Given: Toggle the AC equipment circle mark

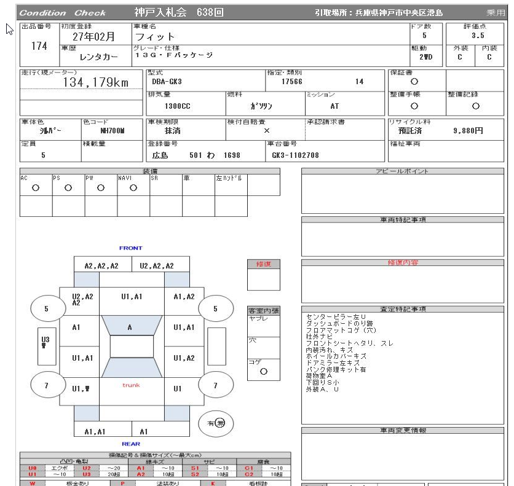Looking at the screenshot, I should [x=35, y=188].
